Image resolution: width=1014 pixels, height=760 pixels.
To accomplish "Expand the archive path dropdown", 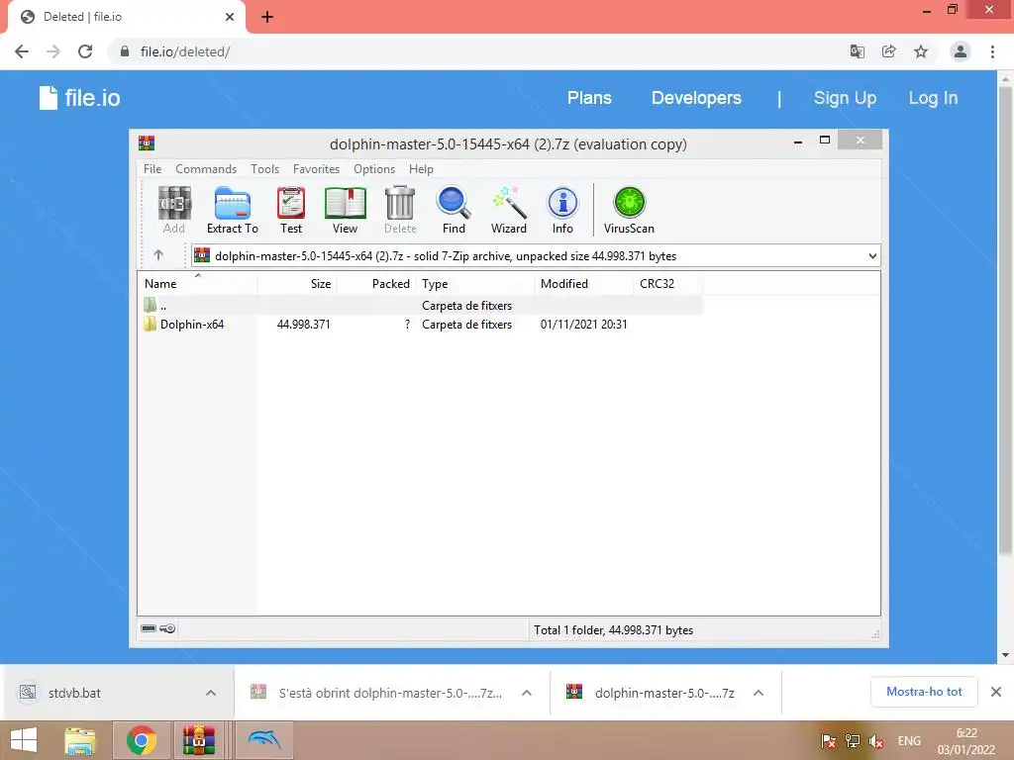I will [872, 256].
